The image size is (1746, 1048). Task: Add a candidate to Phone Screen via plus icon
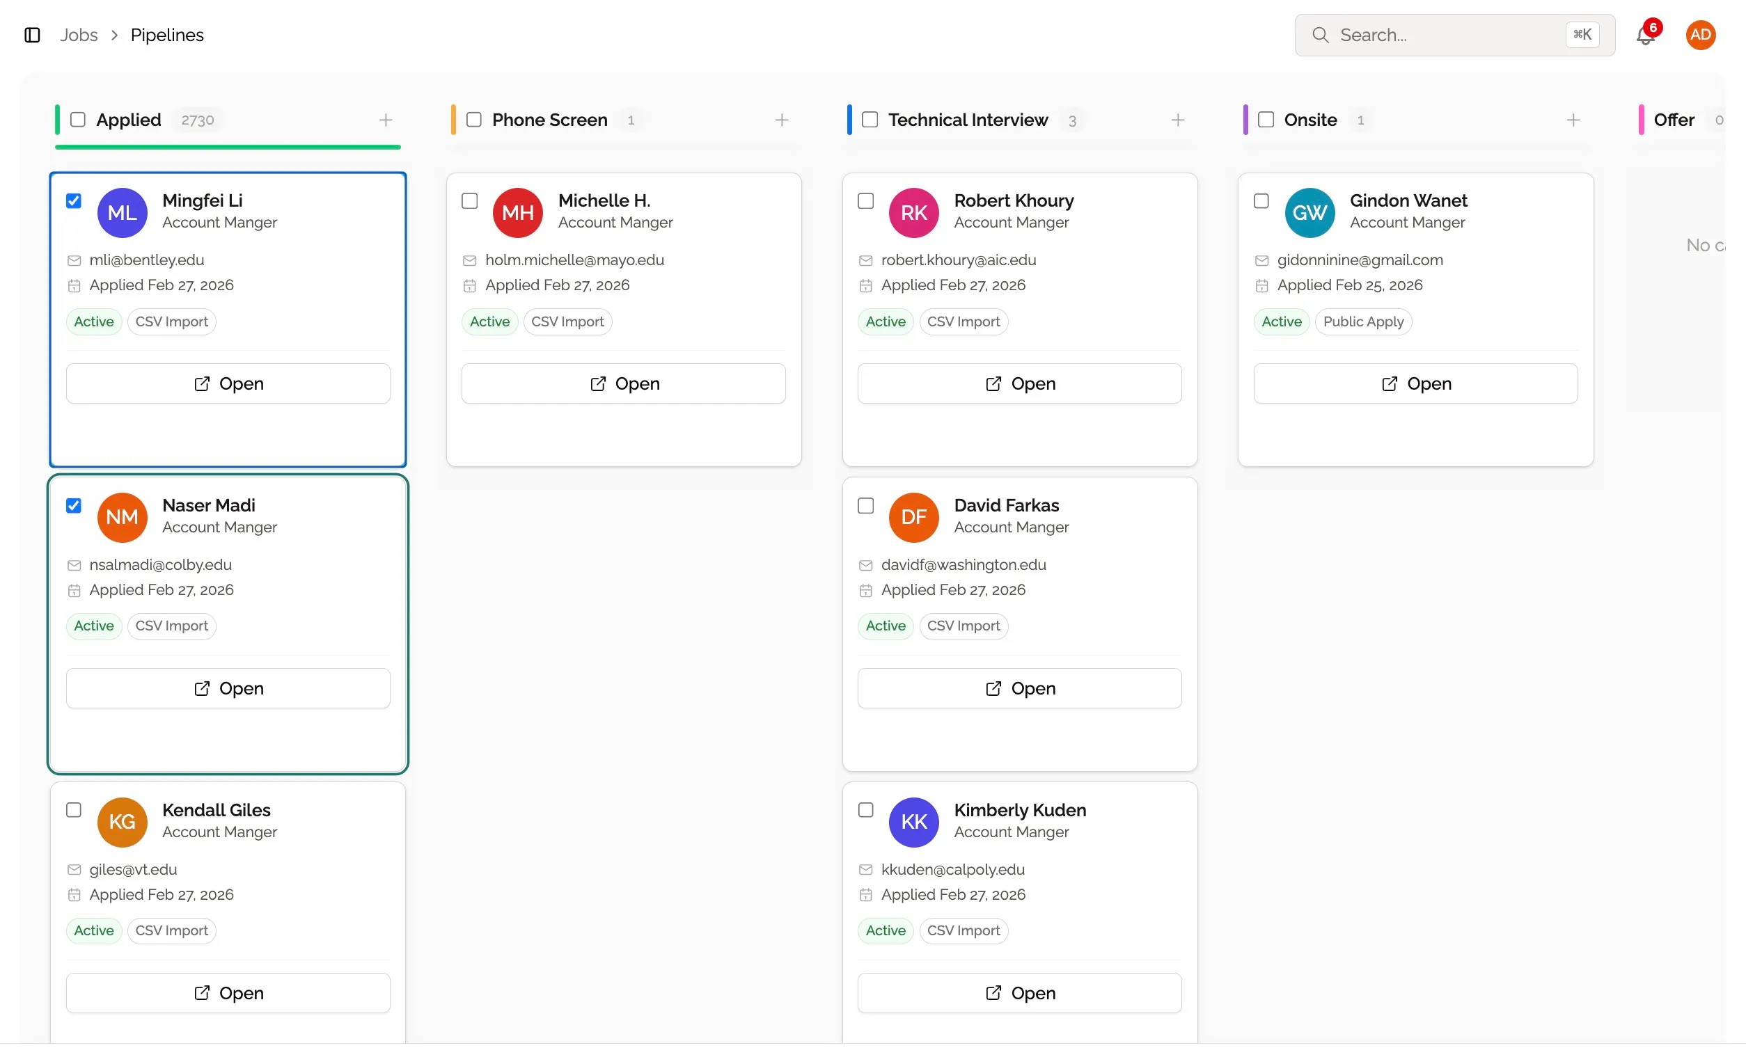coord(782,120)
